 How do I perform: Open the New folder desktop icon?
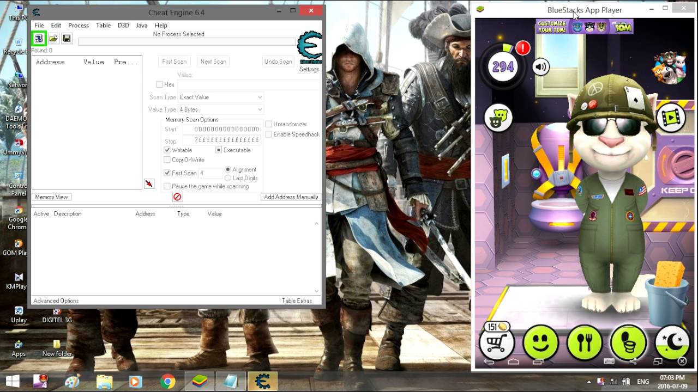tap(57, 348)
